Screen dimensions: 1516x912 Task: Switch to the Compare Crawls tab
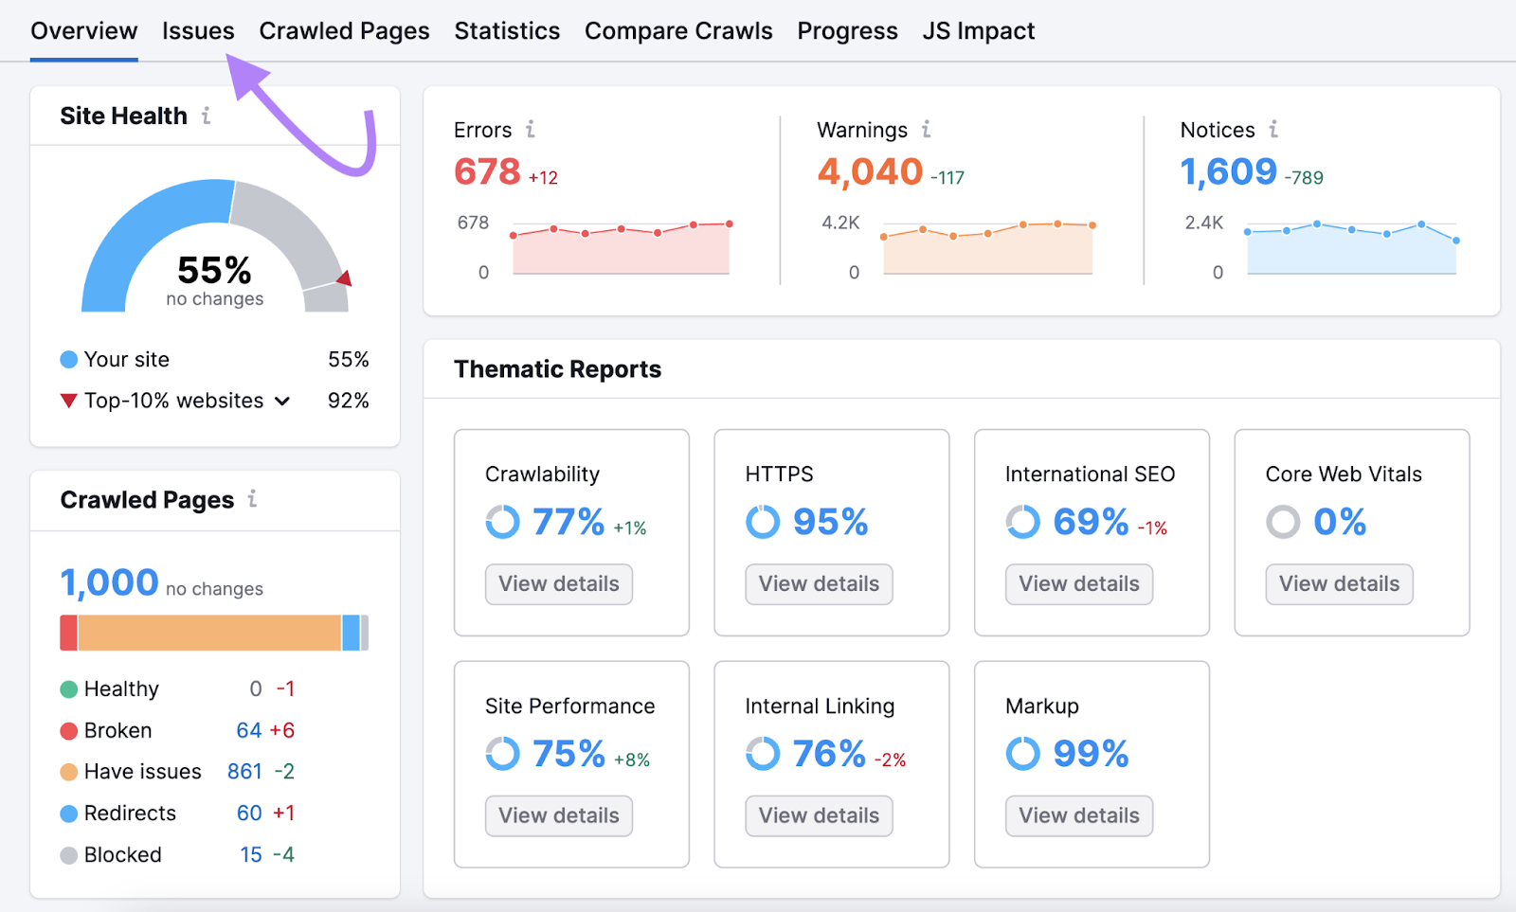pos(678,31)
